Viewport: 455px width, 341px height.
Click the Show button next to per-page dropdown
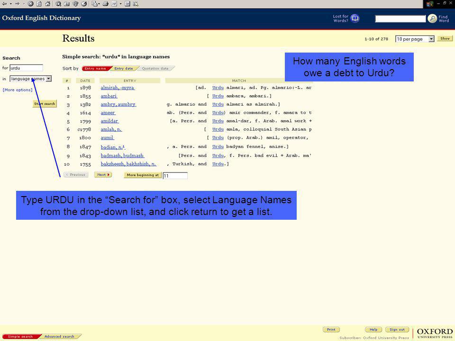(445, 38)
